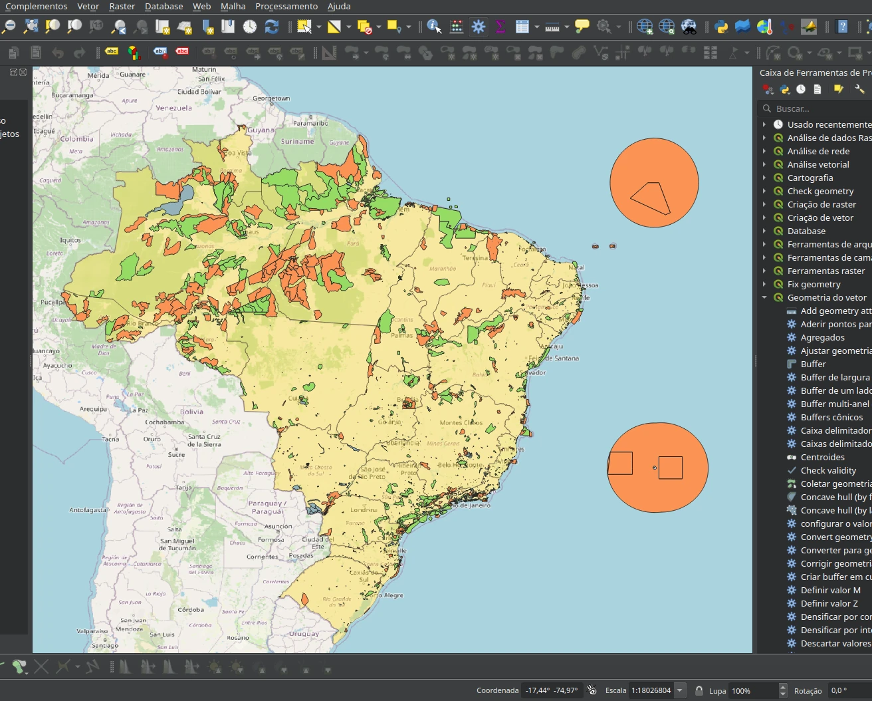The image size is (872, 701).
Task: Open the Escala scale dropdown
Action: pos(680,690)
